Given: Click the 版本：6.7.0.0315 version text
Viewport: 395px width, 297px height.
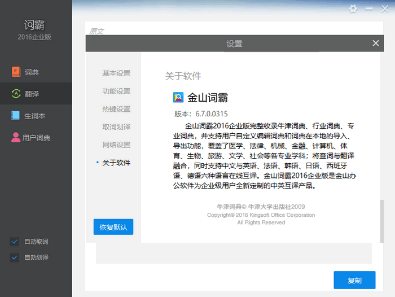Looking at the screenshot, I should tap(201, 114).
